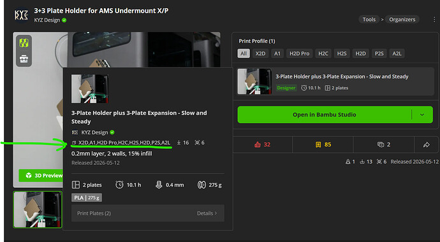This screenshot has height=242, width=440.
Task: Click the clock icon beside 10.1 h in popup
Action: [x=119, y=185]
